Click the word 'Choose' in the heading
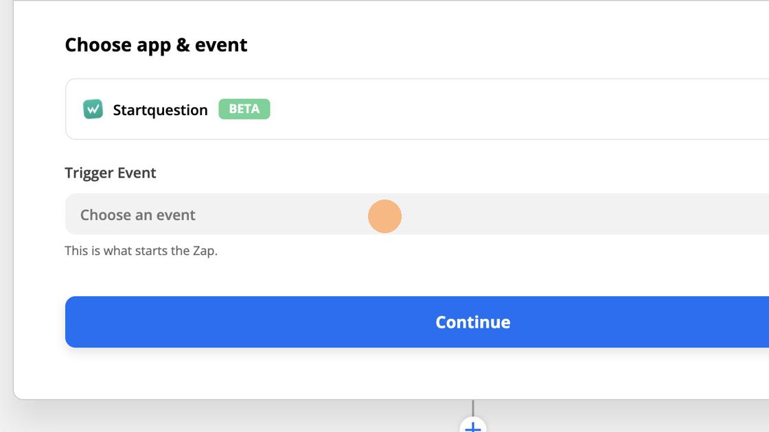This screenshot has height=432, width=769. (x=98, y=45)
